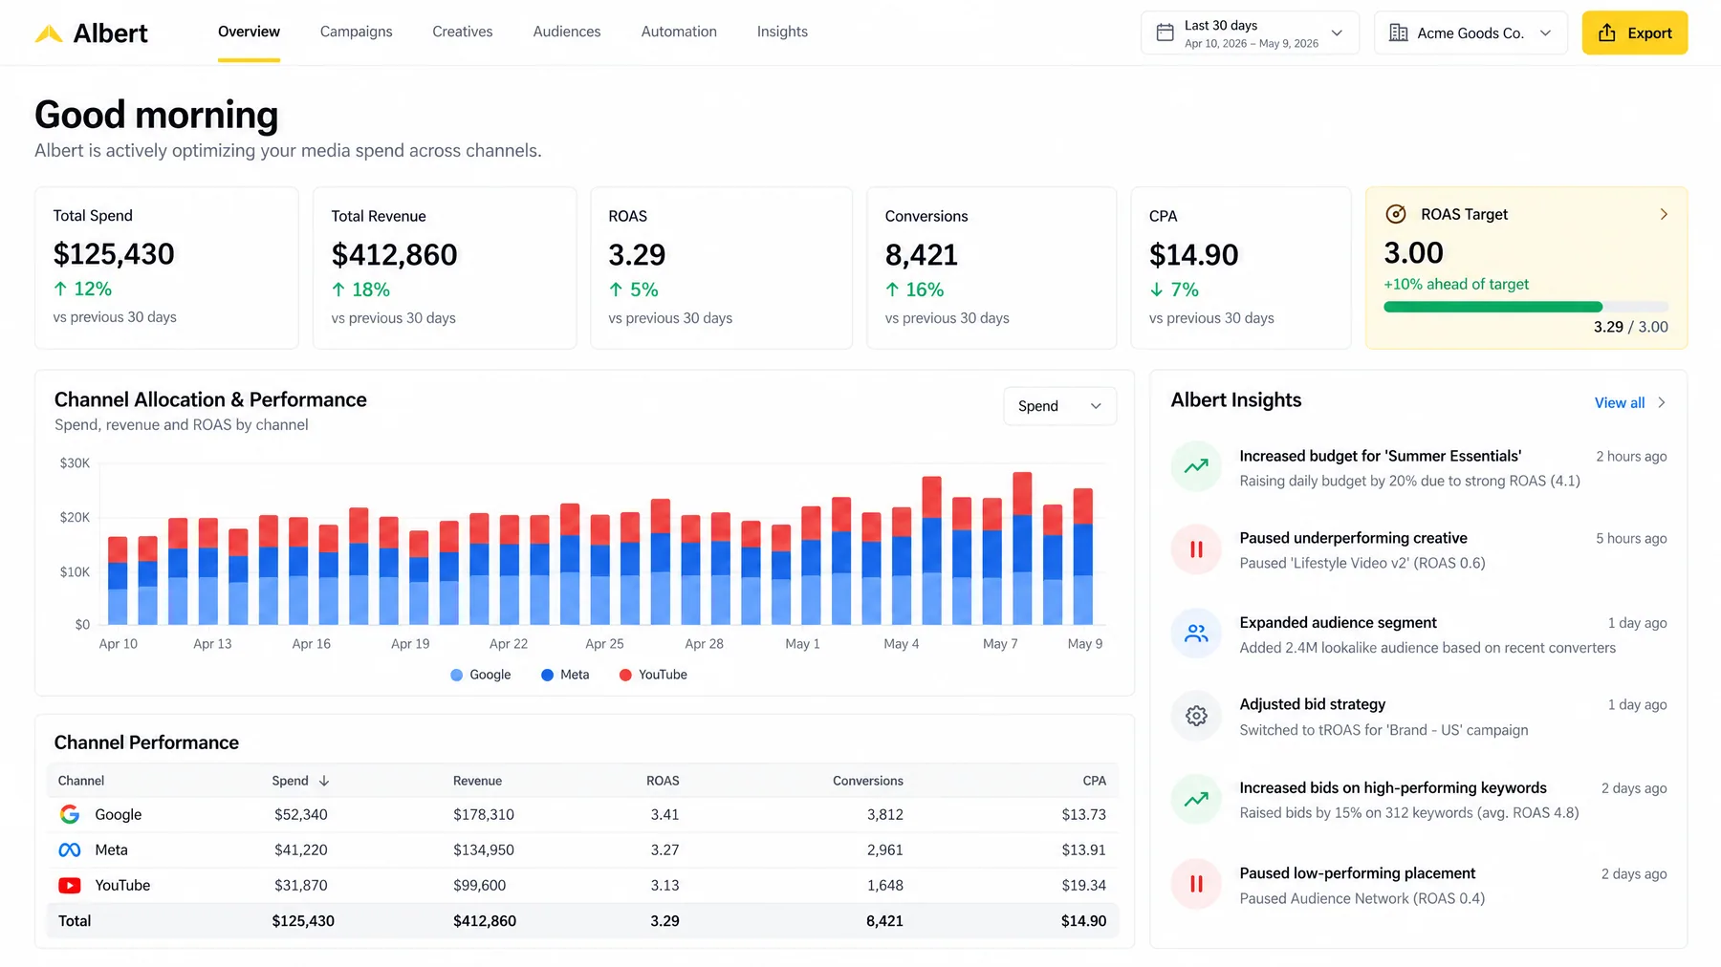
Task: Open the Creatives tab
Action: [463, 32]
